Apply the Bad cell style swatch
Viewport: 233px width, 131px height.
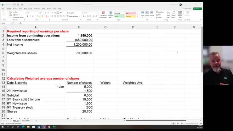(131, 13)
